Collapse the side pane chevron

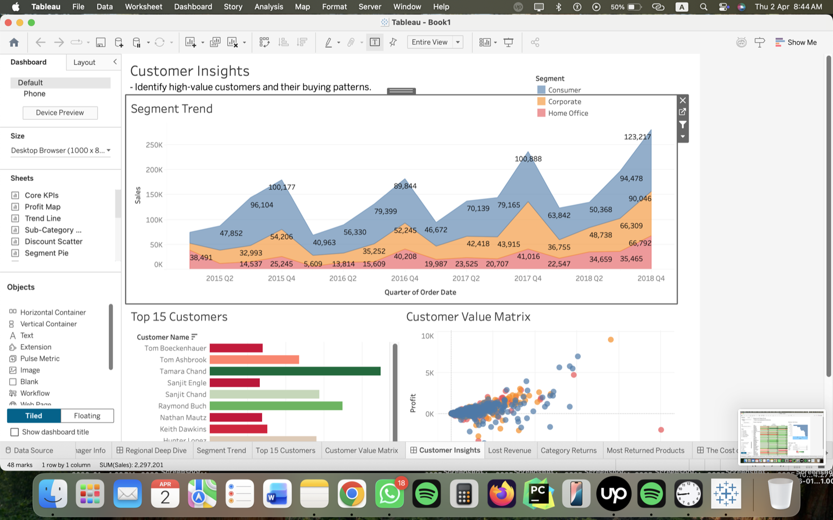pyautogui.click(x=115, y=62)
